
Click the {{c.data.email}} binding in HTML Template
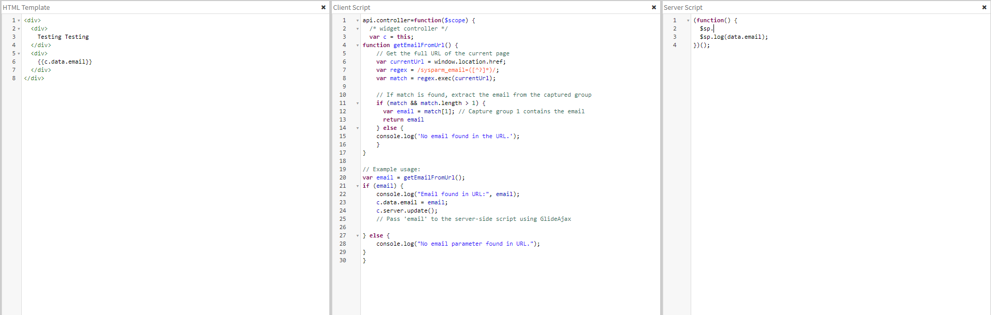click(x=65, y=62)
